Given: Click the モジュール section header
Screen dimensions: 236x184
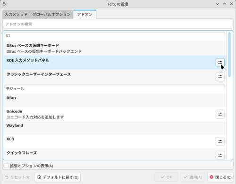Looking at the screenshot, I should 115,89.
